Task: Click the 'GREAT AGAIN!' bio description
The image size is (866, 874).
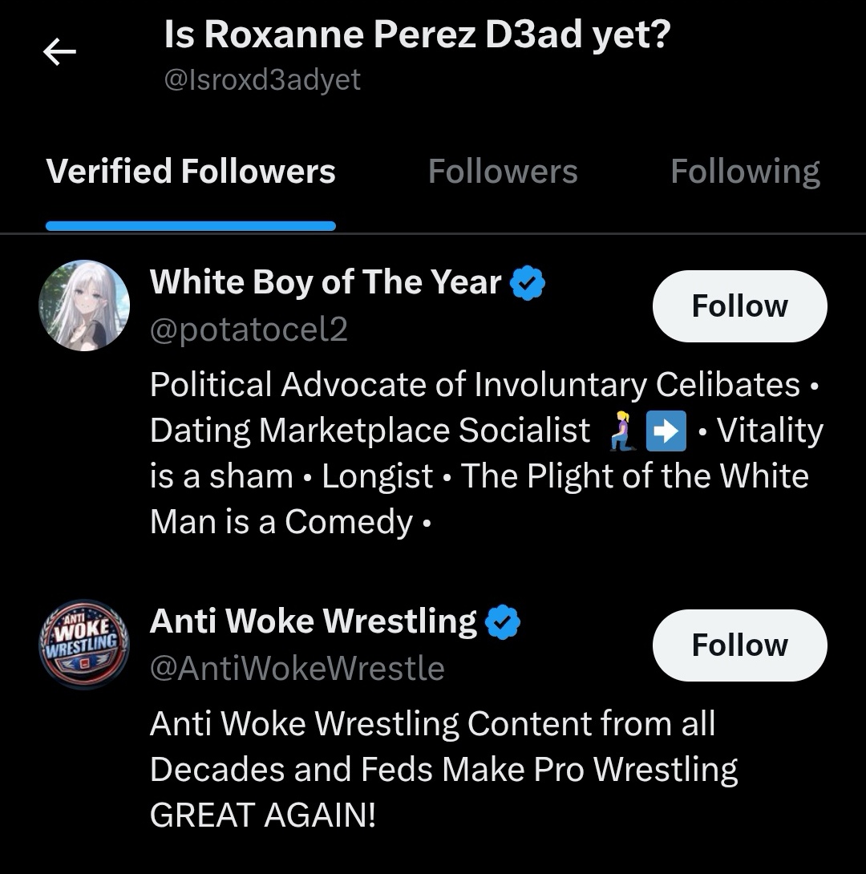Action: coord(262,815)
